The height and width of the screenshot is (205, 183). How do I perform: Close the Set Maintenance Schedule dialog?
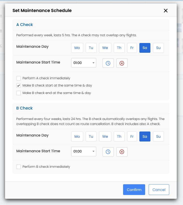[x=165, y=10]
